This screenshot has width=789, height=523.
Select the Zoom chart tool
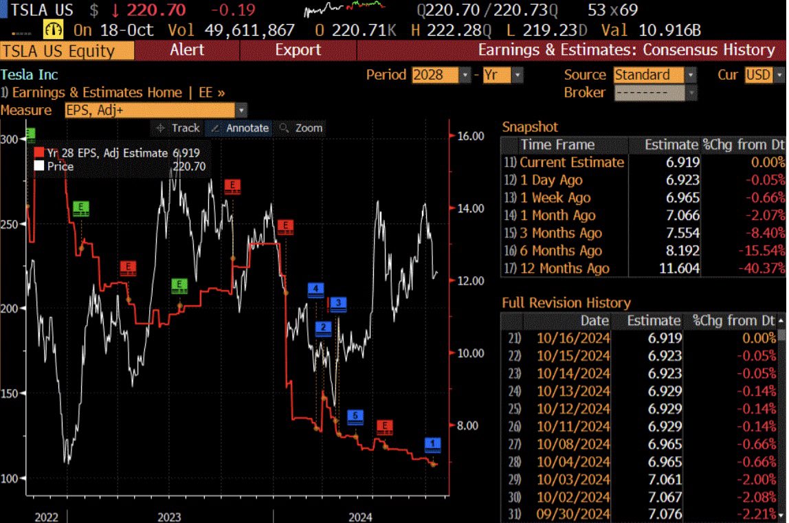pos(301,129)
